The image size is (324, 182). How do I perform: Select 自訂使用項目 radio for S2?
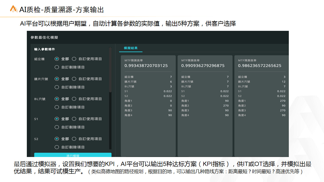click(74, 139)
